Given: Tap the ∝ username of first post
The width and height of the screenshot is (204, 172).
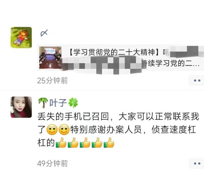Looking at the screenshot, I should (44, 33).
